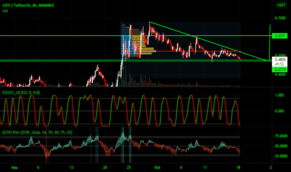The height and width of the screenshot is (172, 291).
Task: Select the upper green horizontal line at 0.6071
Action: [x=136, y=36]
